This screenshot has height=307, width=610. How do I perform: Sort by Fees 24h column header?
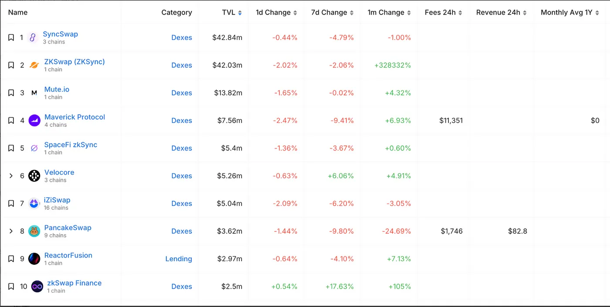click(x=443, y=12)
